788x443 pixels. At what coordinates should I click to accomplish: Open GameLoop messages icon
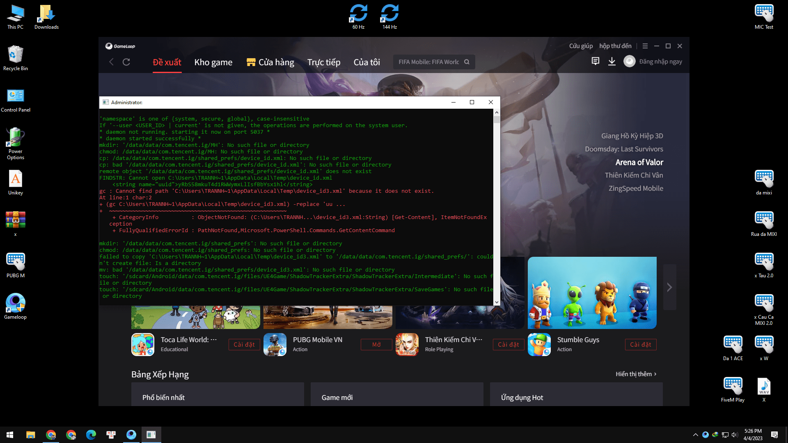click(x=596, y=62)
